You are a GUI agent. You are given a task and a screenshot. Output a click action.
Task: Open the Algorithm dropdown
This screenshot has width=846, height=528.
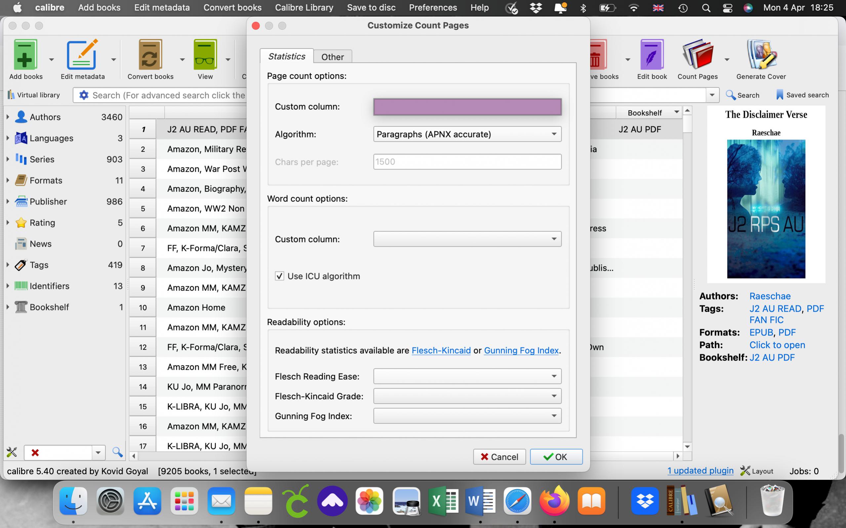(x=467, y=134)
